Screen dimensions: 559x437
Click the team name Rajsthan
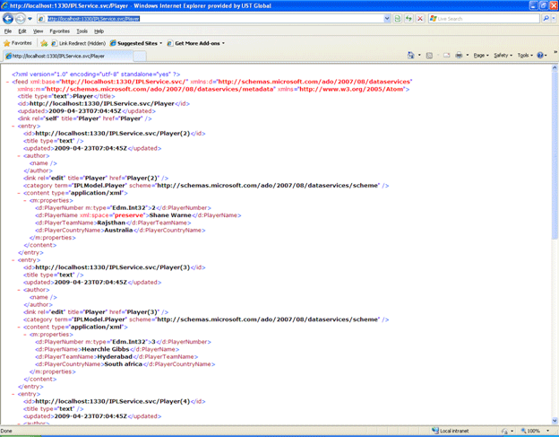click(111, 223)
